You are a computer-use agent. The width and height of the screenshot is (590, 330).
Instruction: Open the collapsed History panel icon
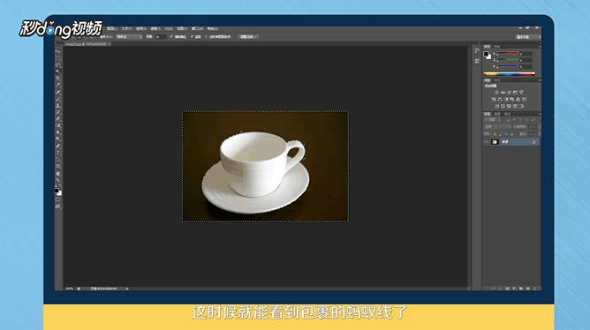(x=477, y=50)
